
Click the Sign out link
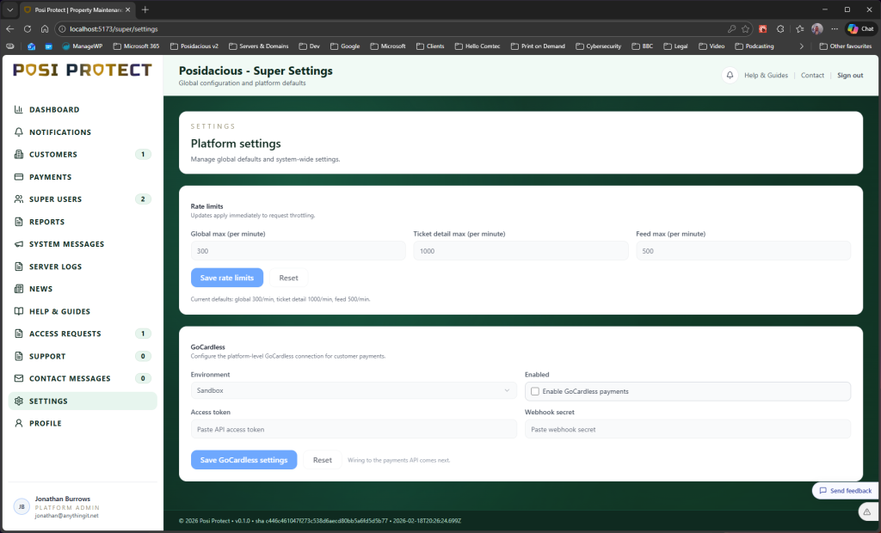click(x=850, y=76)
